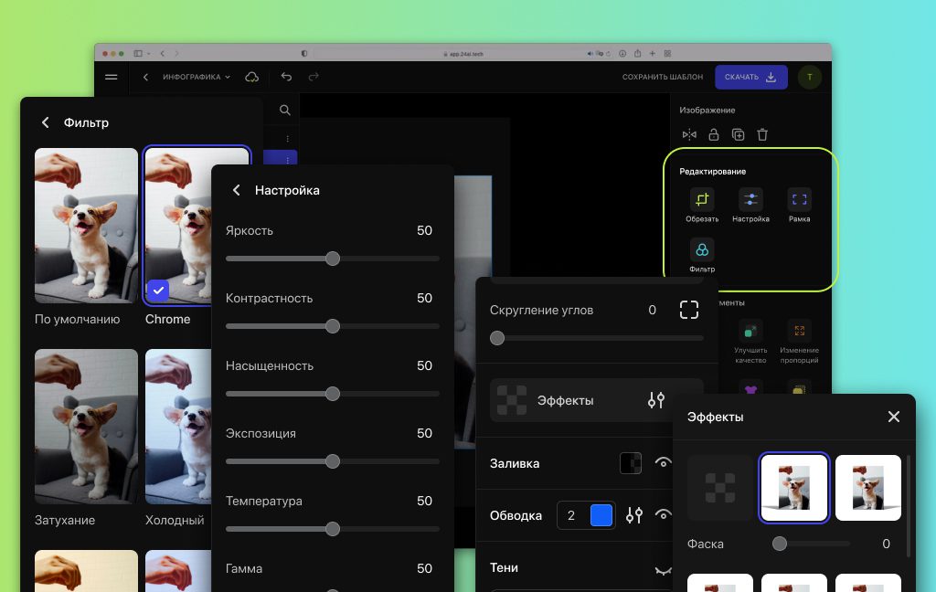The width and height of the screenshot is (936, 592).
Task: Select the Chrome filter thumbnail
Action: [x=178, y=226]
